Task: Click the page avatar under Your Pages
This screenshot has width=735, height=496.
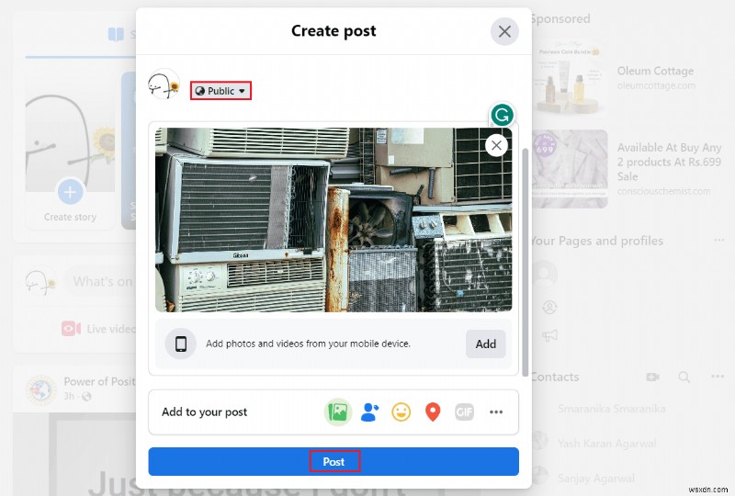Action: [x=544, y=275]
